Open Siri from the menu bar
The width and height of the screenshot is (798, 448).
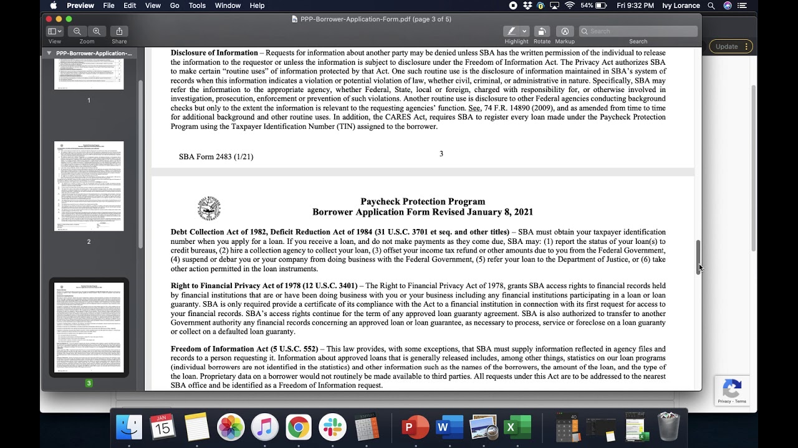[728, 6]
